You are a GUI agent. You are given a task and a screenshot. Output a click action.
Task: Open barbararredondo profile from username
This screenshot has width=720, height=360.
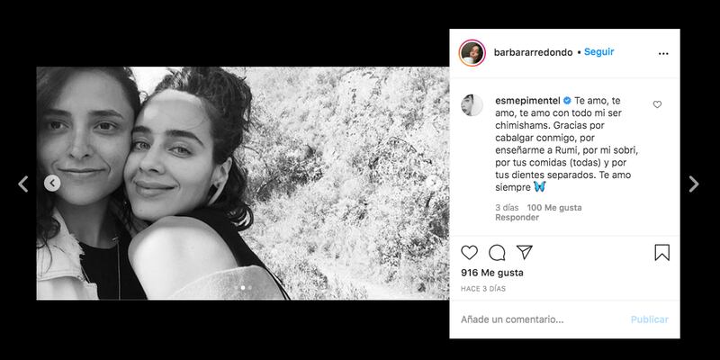tap(533, 52)
